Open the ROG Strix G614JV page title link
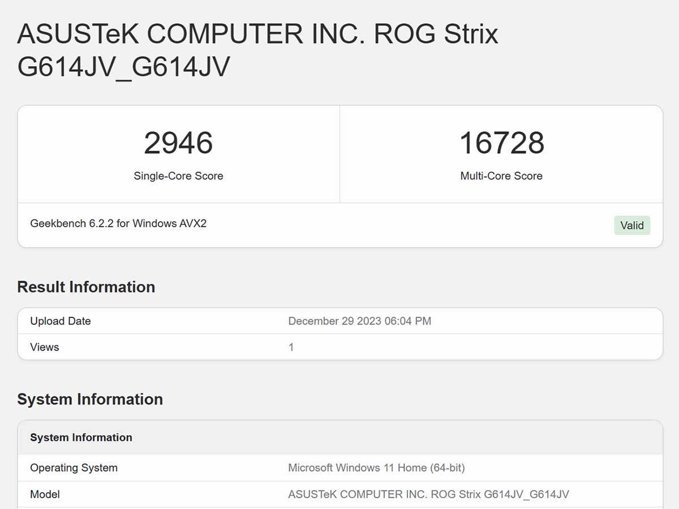 coord(257,50)
